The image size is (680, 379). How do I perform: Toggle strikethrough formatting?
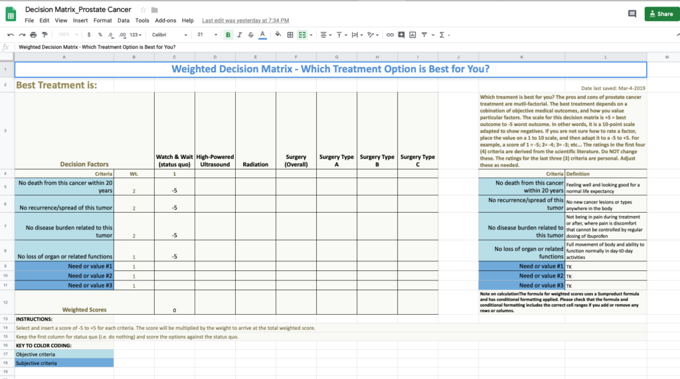(250, 35)
